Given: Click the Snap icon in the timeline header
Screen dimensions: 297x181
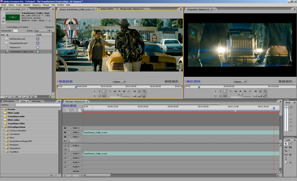Looking at the screenshot, I should (67, 110).
